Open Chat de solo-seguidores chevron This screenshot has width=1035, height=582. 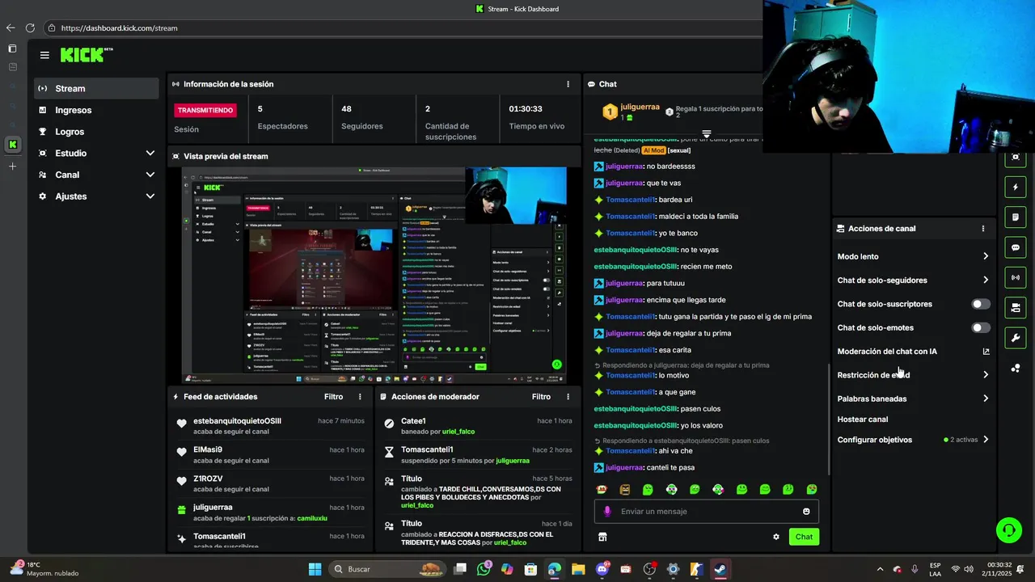[x=986, y=280]
